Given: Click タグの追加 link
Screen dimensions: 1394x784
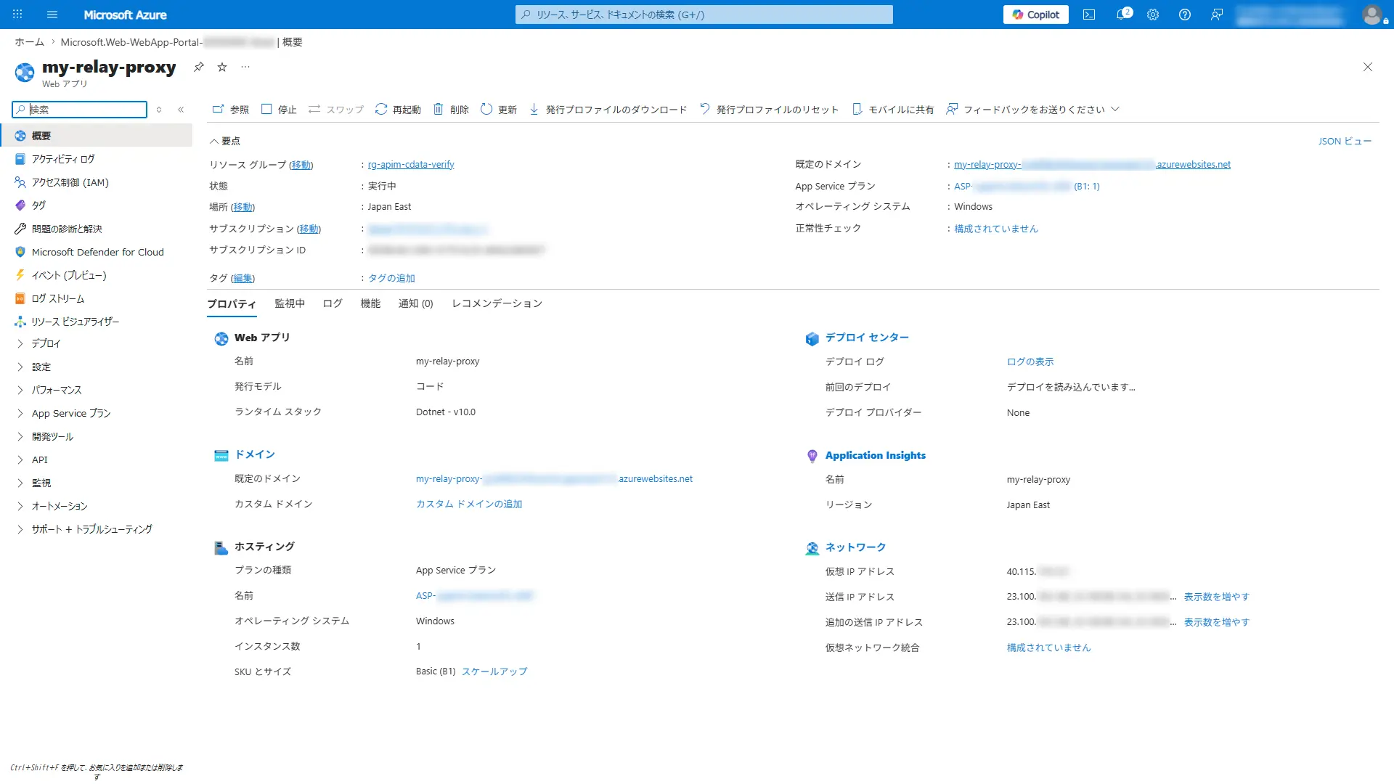Looking at the screenshot, I should pos(391,278).
